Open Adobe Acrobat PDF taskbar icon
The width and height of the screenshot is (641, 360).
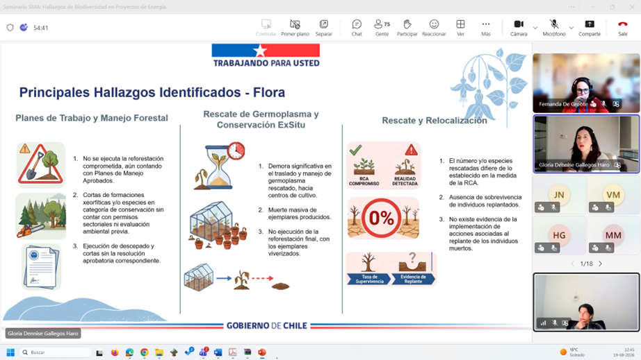point(233,352)
